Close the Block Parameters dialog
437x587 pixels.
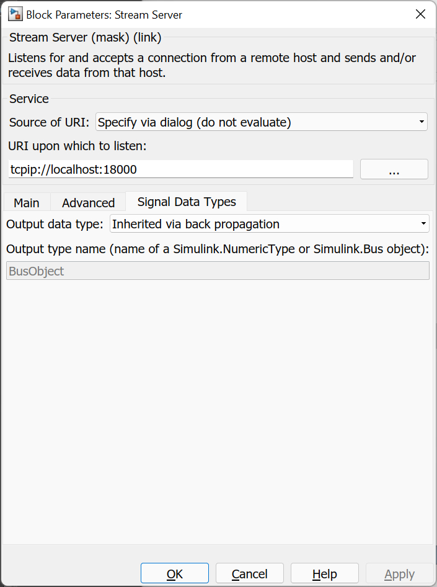[420, 14]
